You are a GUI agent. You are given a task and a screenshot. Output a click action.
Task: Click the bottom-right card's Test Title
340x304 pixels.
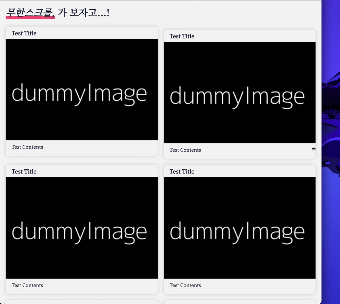point(182,171)
